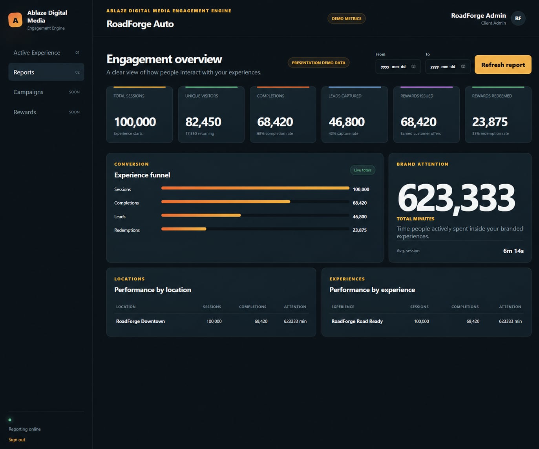Click COMPLETIONS header in the experiences table

coord(465,307)
